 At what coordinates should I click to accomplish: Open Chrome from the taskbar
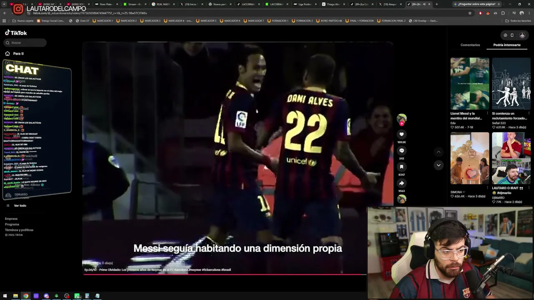pos(26,296)
